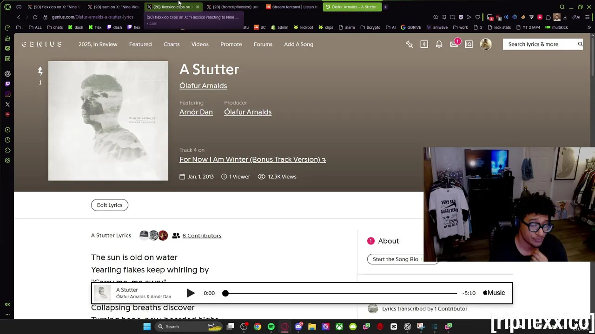Screen dimensions: 595x334
Task: Open X from the Opera sidebar
Action: pyautogui.click(x=7, y=104)
